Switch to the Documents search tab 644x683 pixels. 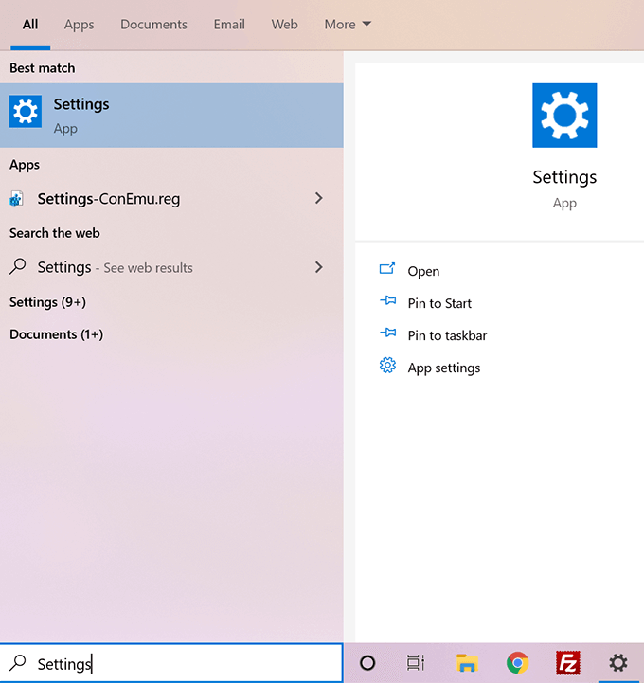point(153,25)
